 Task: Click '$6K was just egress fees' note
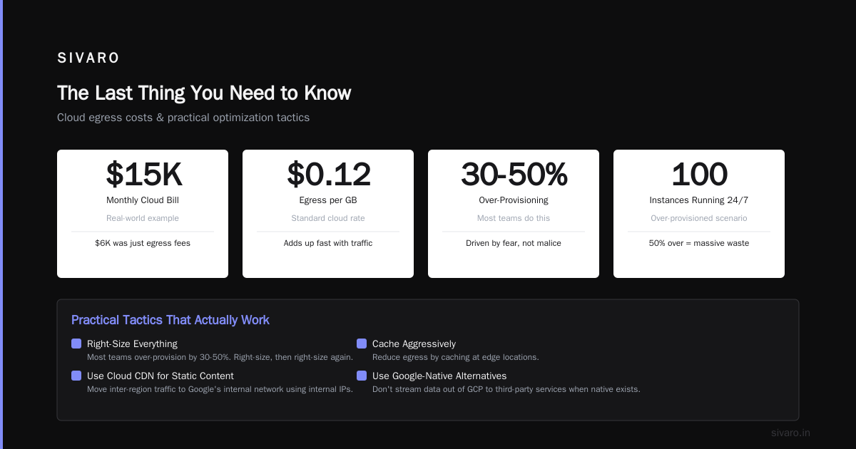click(143, 243)
